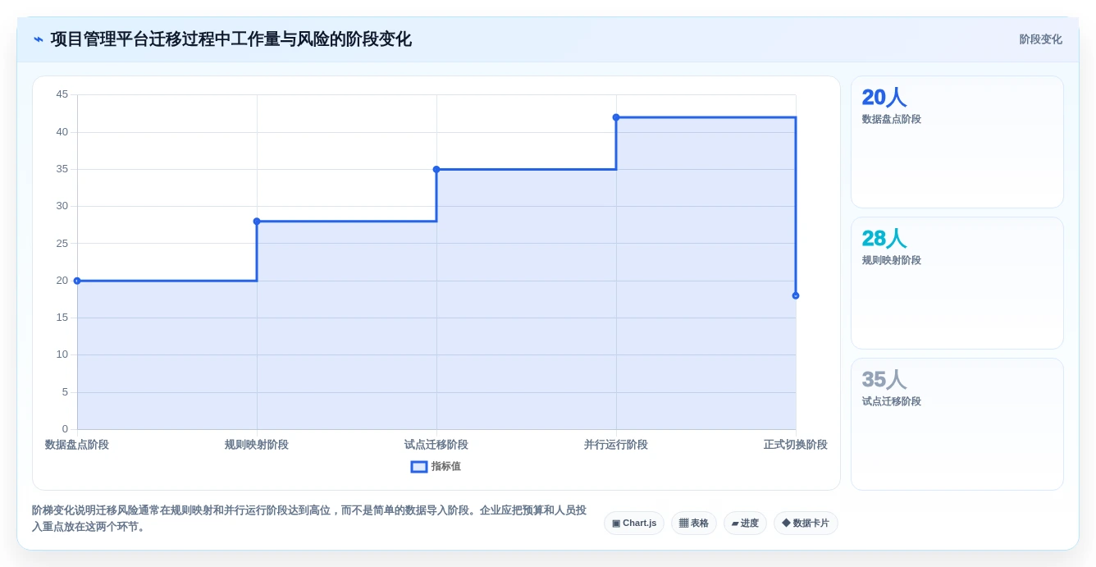1096x567 pixels.
Task: Click the y-axis value 20
Action: [62, 281]
